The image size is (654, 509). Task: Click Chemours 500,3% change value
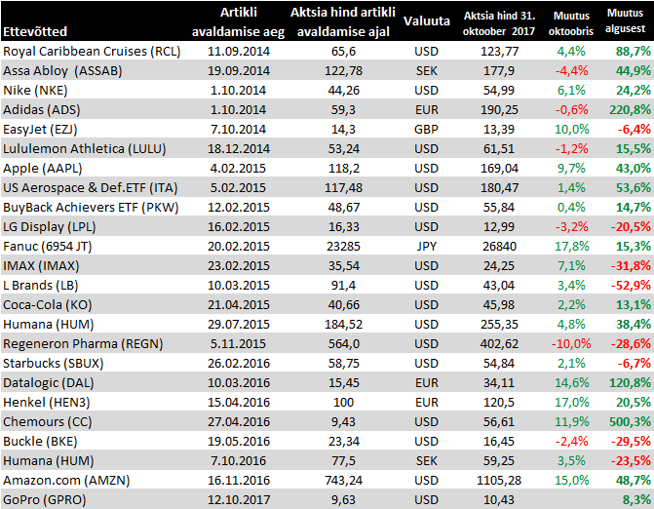point(629,422)
